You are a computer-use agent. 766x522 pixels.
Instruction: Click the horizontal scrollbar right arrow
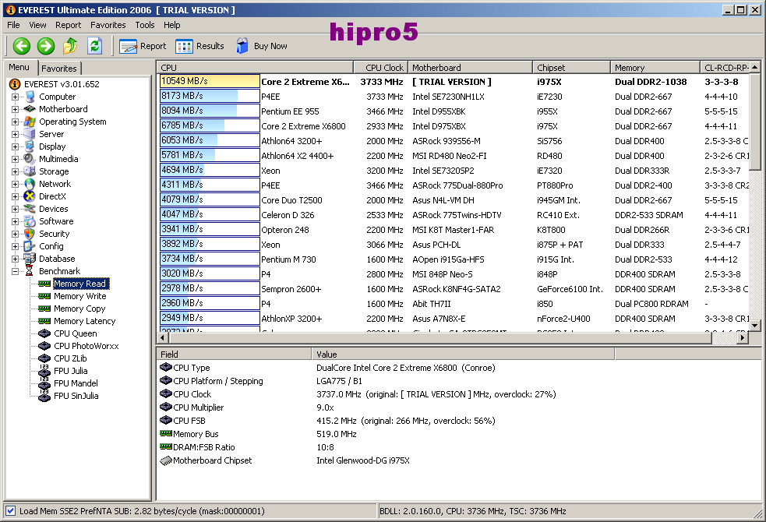pos(743,337)
